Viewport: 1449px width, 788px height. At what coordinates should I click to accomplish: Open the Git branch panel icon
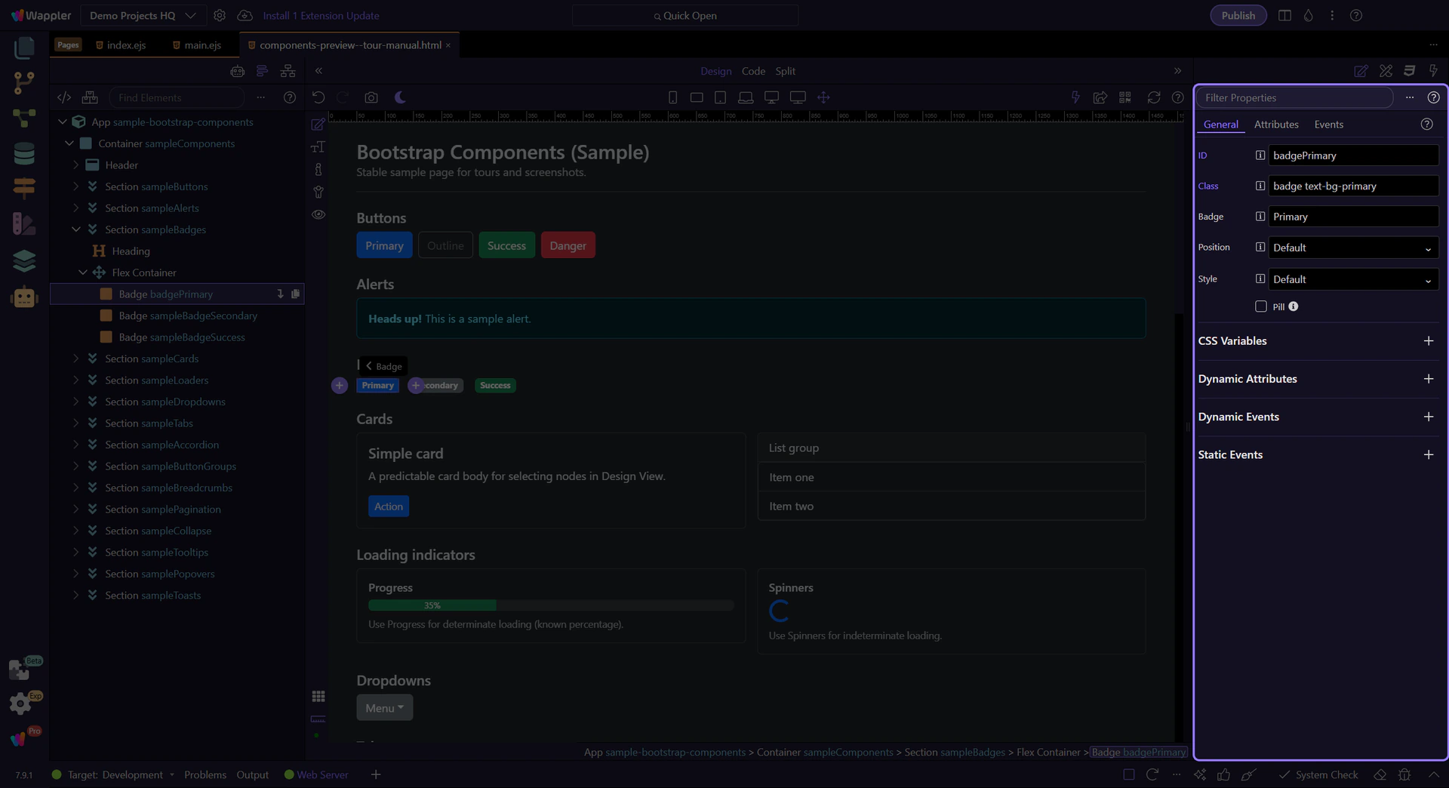coord(24,83)
